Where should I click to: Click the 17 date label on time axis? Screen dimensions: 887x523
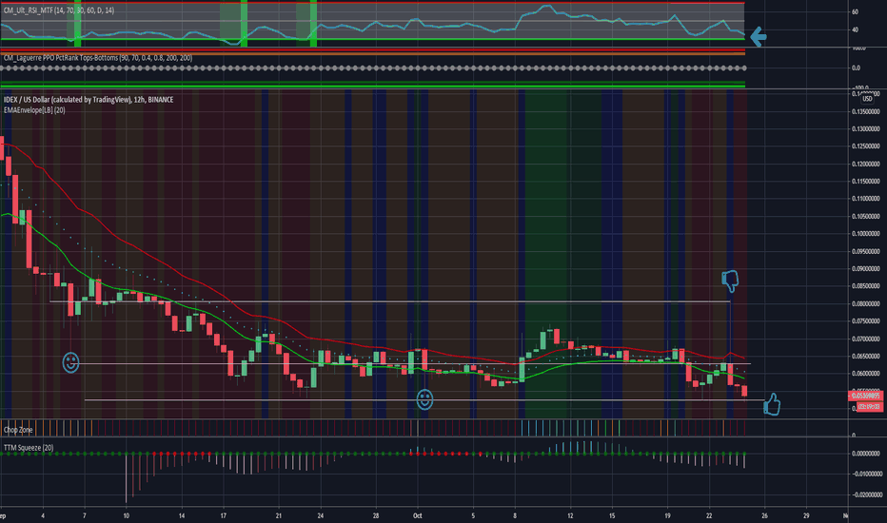click(224, 515)
